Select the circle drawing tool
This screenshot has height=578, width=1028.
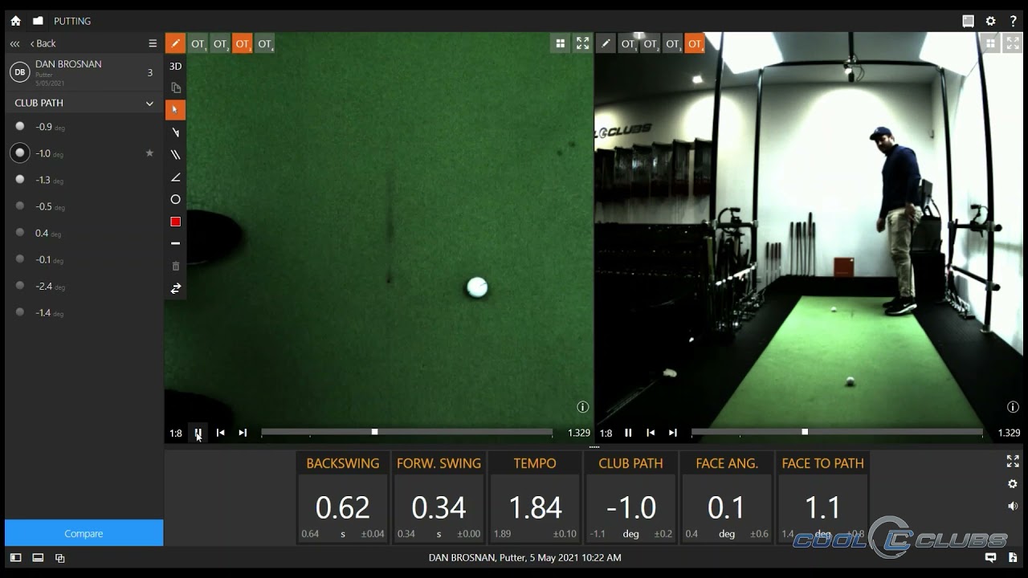click(175, 199)
